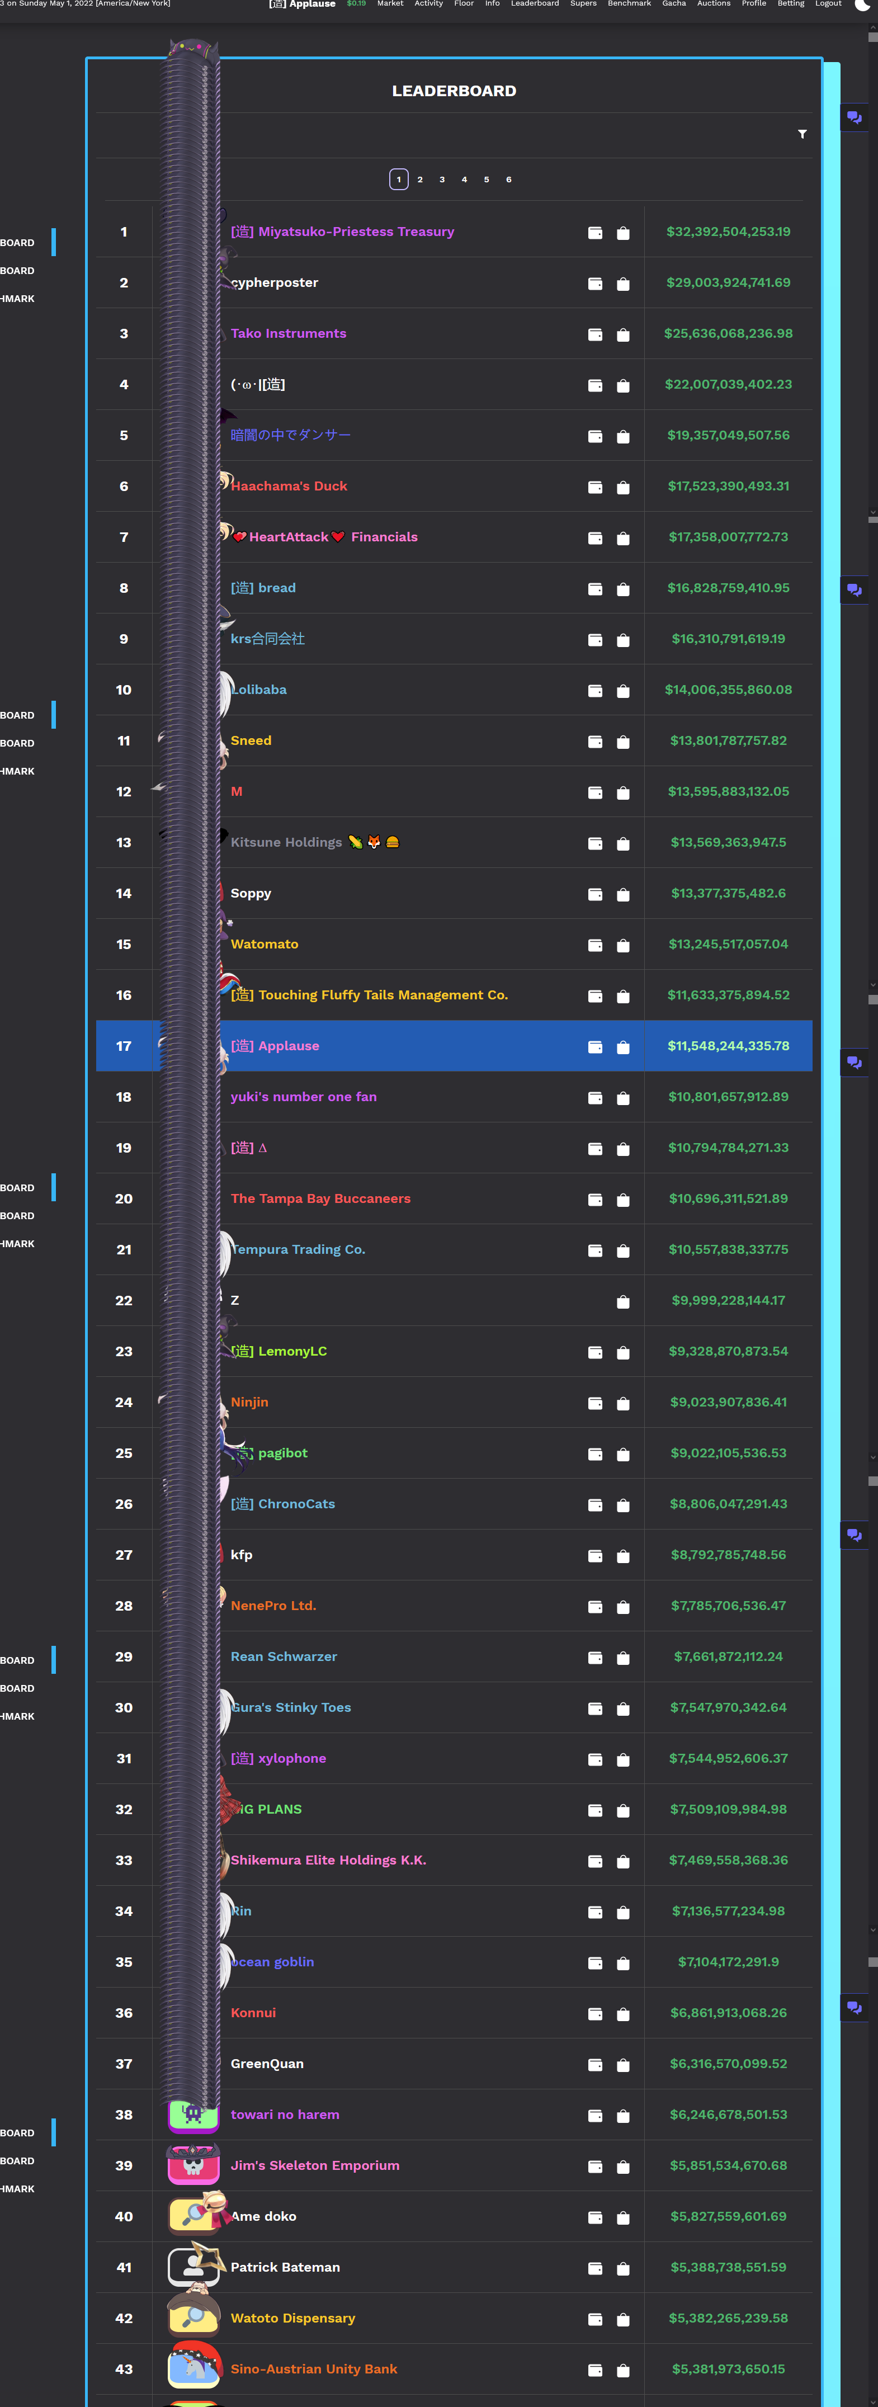Go to Auctions in top navigation
The width and height of the screenshot is (878, 2407).
pyautogui.click(x=714, y=4)
